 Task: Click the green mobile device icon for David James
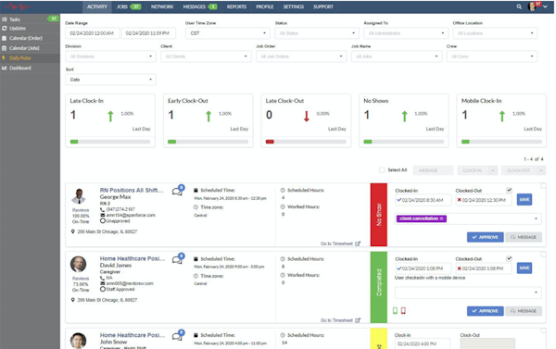(395, 311)
